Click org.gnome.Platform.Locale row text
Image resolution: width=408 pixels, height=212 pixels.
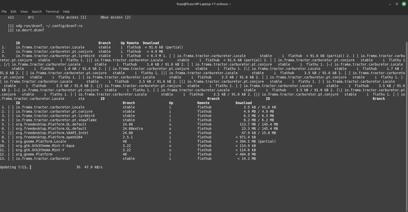tap(41, 141)
